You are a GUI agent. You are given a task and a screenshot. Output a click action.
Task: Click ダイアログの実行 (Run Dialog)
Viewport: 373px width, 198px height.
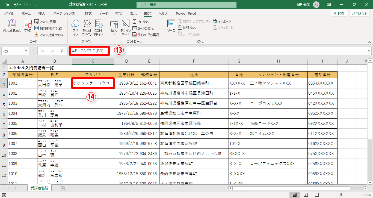[x=146, y=35]
